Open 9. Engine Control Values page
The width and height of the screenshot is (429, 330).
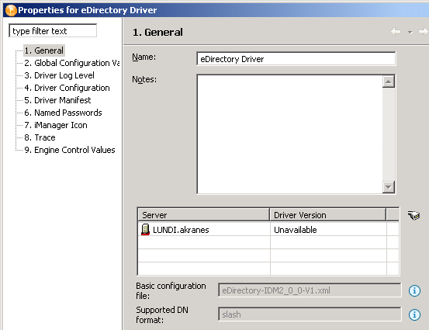70,150
